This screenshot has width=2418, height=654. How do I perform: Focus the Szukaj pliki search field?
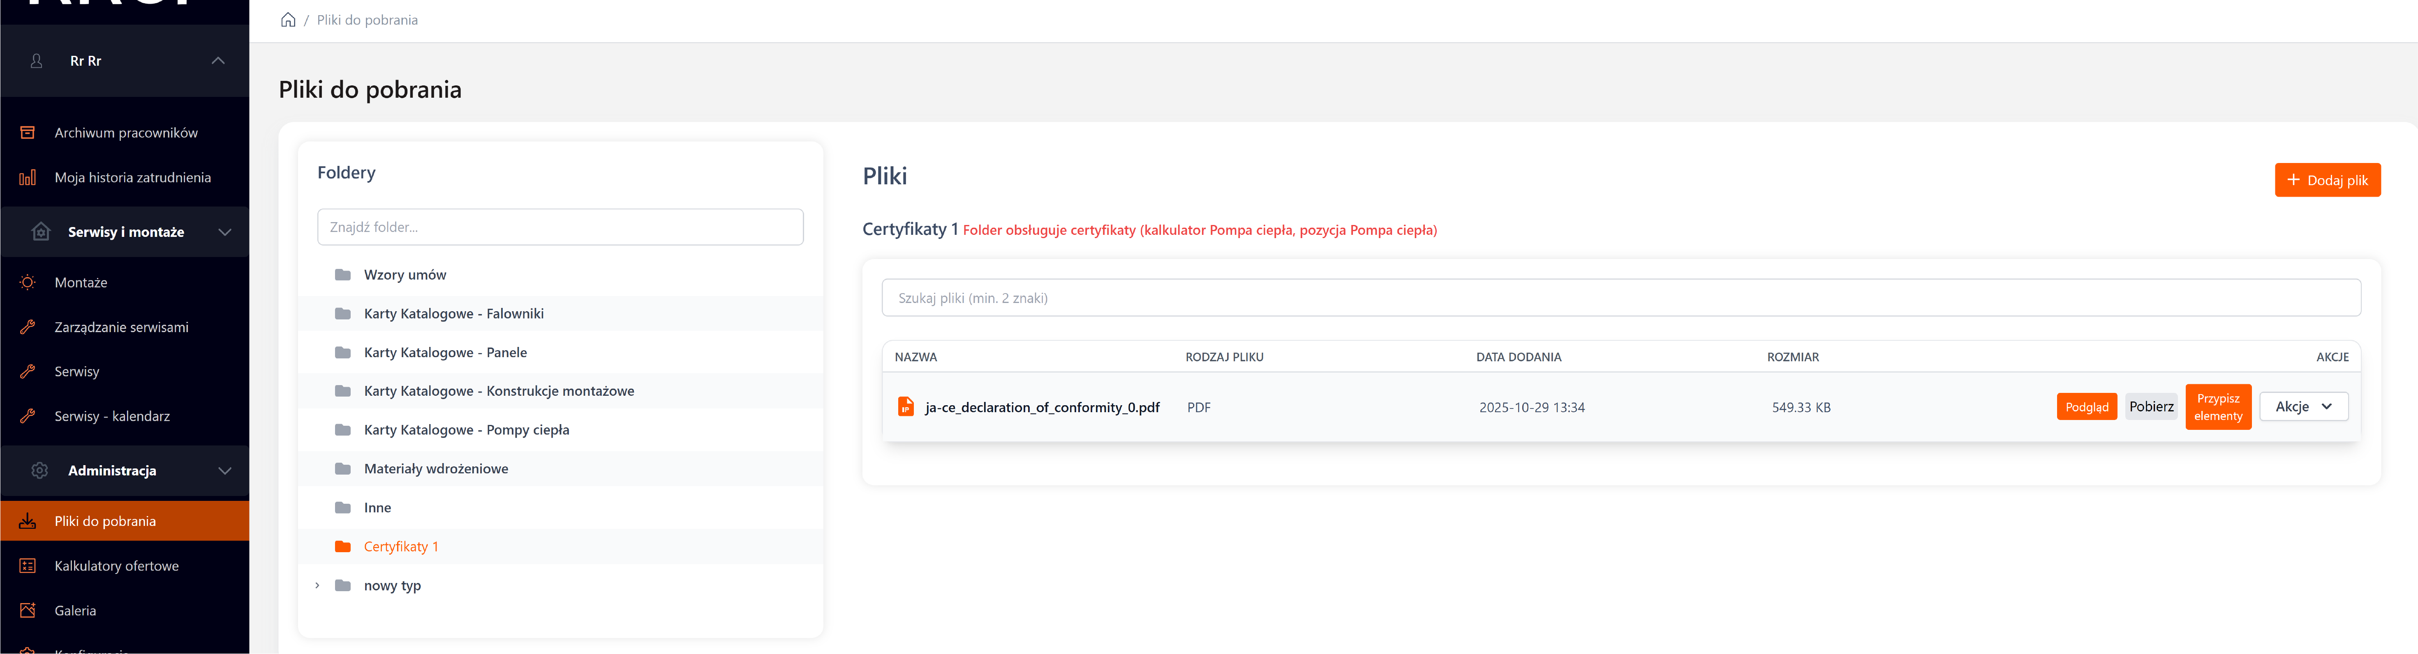click(x=1620, y=298)
